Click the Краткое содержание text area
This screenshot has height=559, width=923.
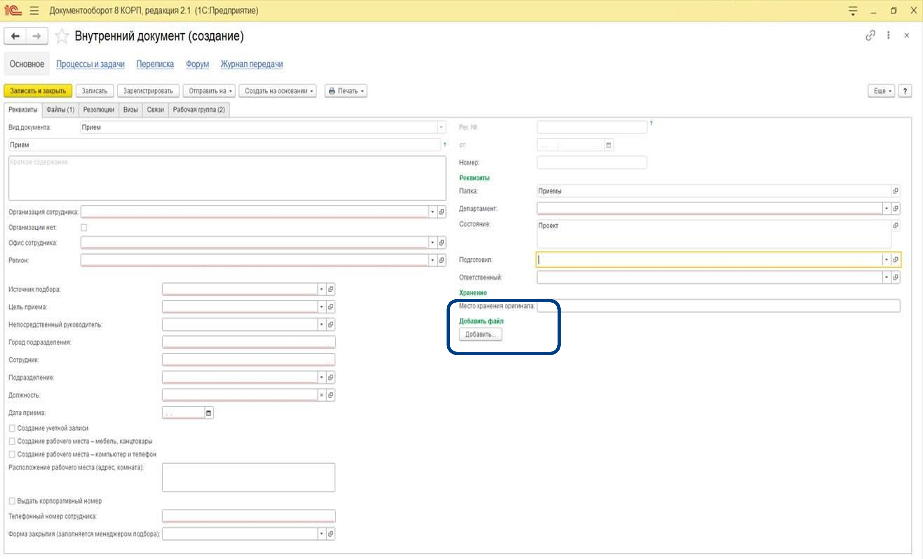click(x=227, y=178)
